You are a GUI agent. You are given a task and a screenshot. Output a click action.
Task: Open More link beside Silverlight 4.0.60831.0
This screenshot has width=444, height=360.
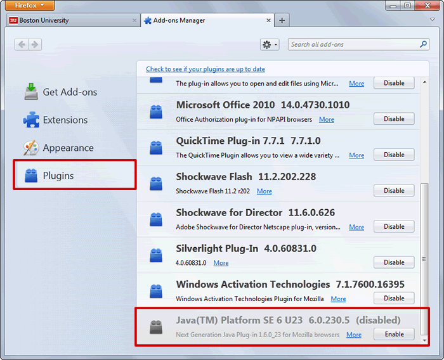221,263
